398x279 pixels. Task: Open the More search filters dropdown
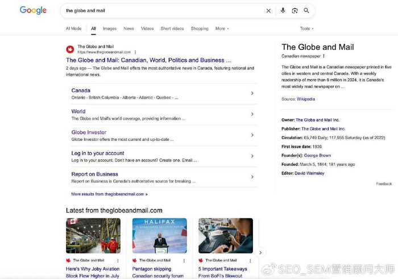(x=222, y=28)
